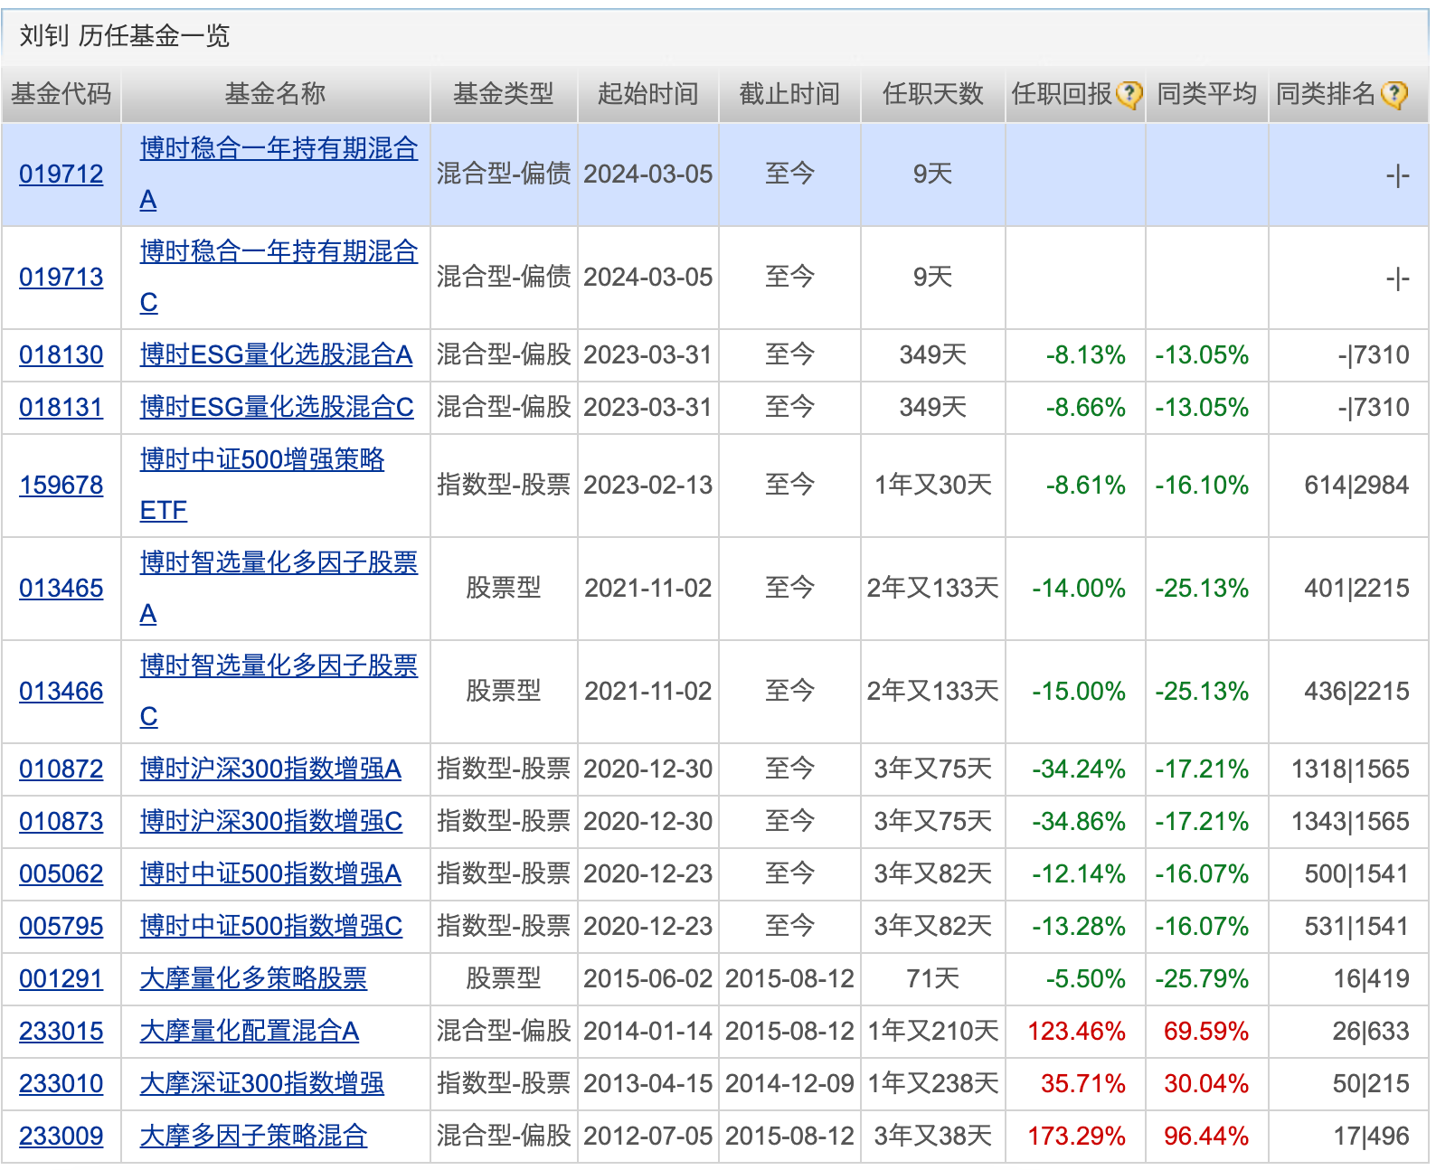Open 大摩多因子策略混合 fund link
The image size is (1436, 1170).
click(253, 1136)
